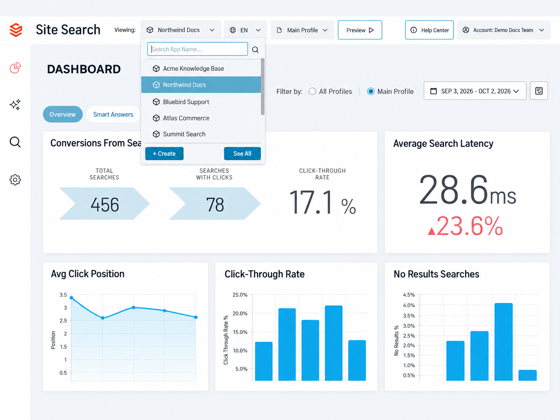560x420 pixels.
Task: Click the 456 Total Searches value
Action: pyautogui.click(x=105, y=205)
